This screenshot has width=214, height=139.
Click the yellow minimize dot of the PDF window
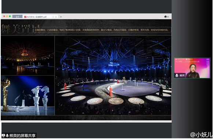[x=7, y=16]
